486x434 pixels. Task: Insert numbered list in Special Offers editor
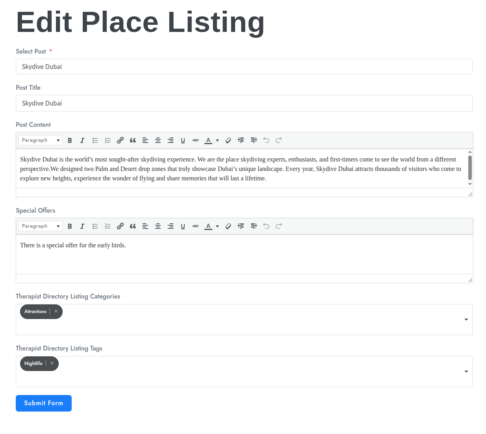click(108, 226)
